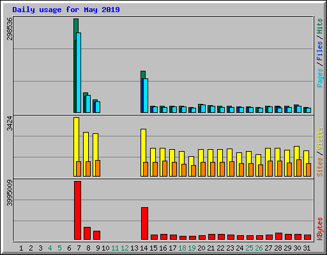Screen dimensions: 327x255
Task: Click day label 27 on the x-axis
Action: 268,248
